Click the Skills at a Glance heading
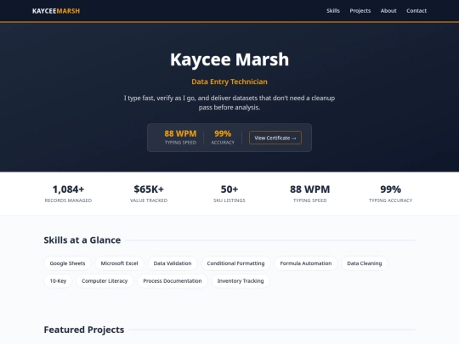 tap(82, 240)
